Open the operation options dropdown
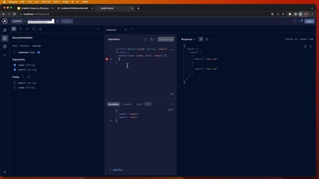The image size is (319, 179). tap(153, 39)
